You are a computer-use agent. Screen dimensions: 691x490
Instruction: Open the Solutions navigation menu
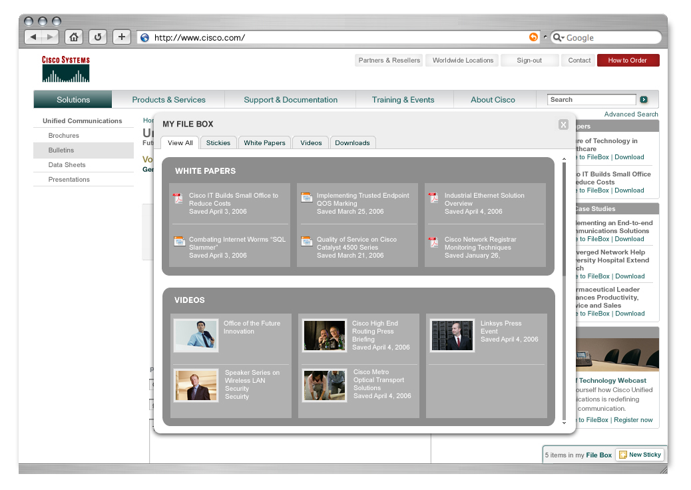coord(73,100)
